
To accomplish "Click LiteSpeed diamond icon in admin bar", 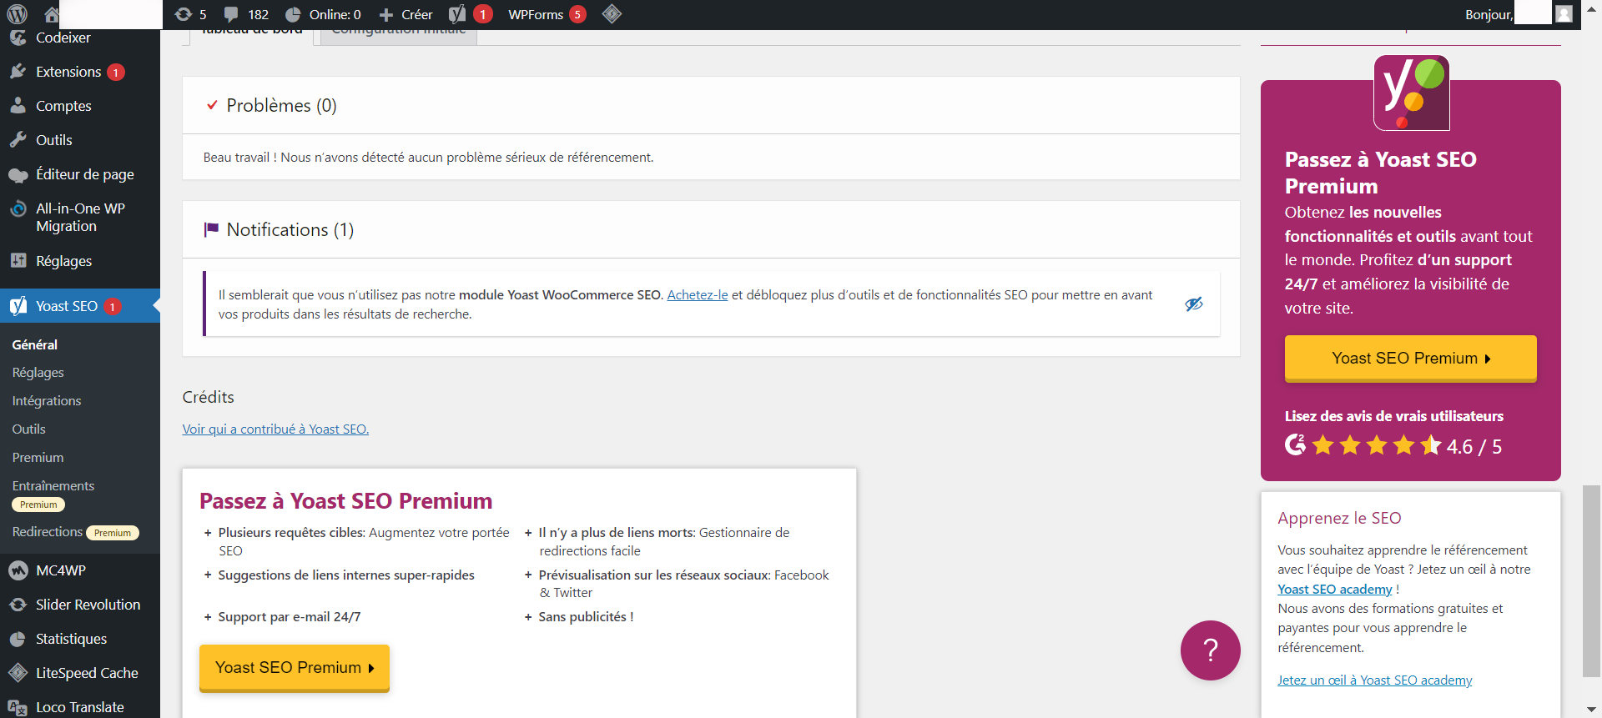I will click(612, 14).
